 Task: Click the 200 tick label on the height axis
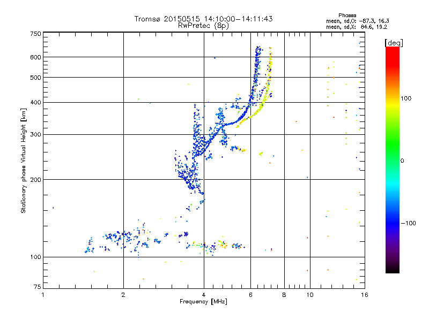(x=35, y=180)
